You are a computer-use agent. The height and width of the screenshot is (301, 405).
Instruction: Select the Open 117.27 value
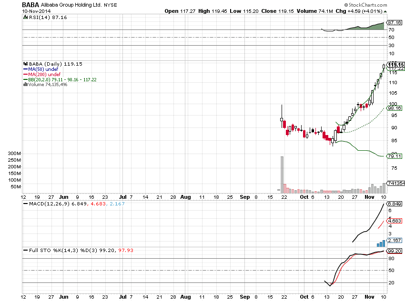180,11
